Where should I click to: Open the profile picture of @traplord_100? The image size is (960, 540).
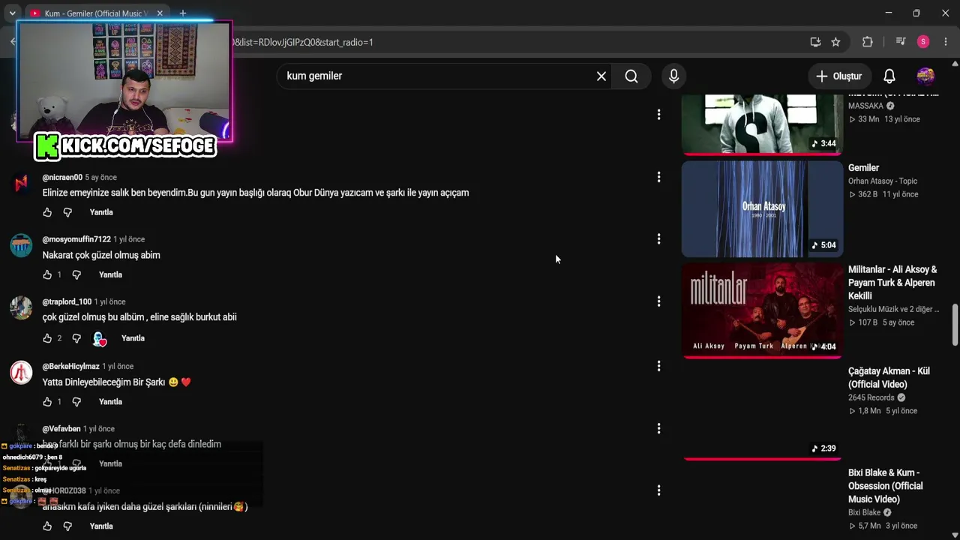point(21,307)
